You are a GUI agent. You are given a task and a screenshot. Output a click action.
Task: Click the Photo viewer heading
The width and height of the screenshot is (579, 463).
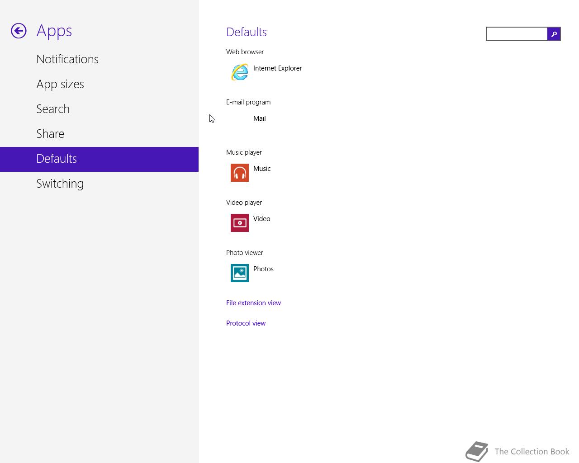pyautogui.click(x=244, y=253)
